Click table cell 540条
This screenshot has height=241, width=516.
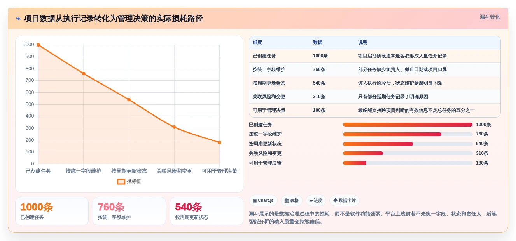pos(319,83)
